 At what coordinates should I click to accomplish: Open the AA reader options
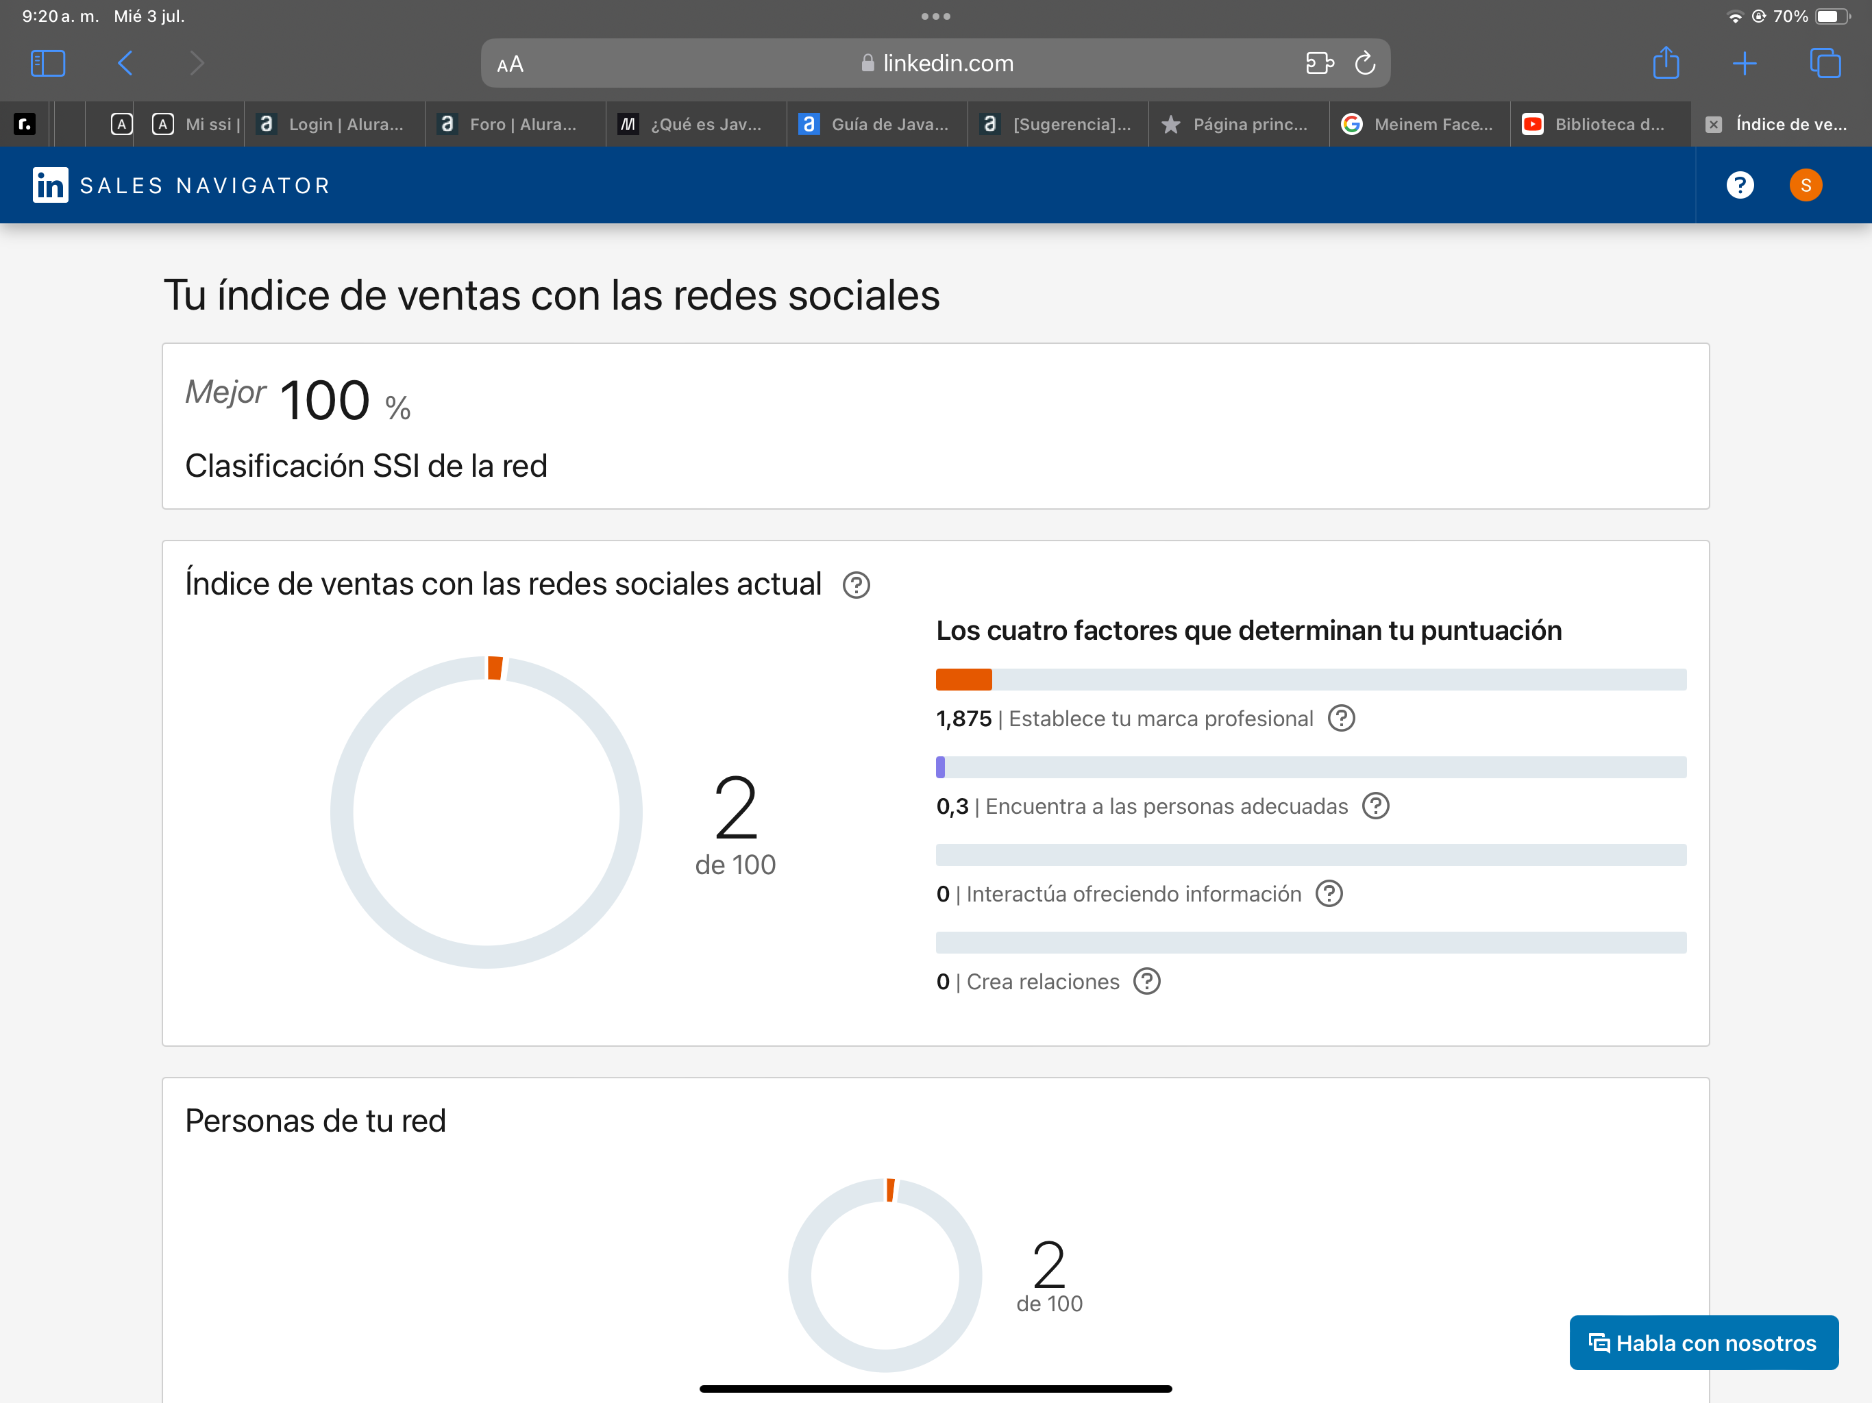(x=510, y=64)
